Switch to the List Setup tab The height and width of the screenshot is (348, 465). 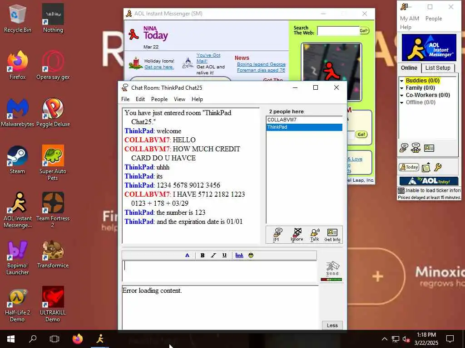point(438,68)
